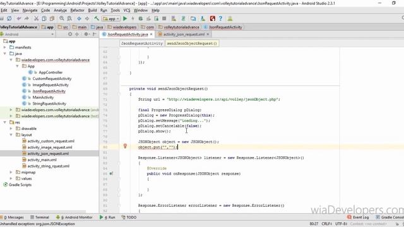Open the Android robot icon at toolbar end
Image resolution: width=404 pixels, height=227 pixels.
pyautogui.click(x=230, y=18)
